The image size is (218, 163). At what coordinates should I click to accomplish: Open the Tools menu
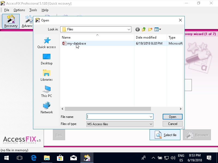tap(33, 10)
